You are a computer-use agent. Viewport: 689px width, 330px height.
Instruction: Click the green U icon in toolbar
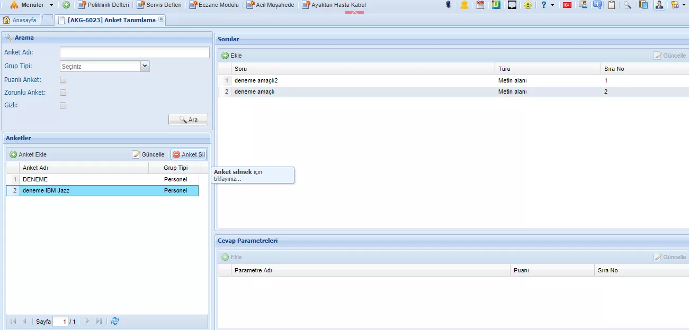coord(496,5)
